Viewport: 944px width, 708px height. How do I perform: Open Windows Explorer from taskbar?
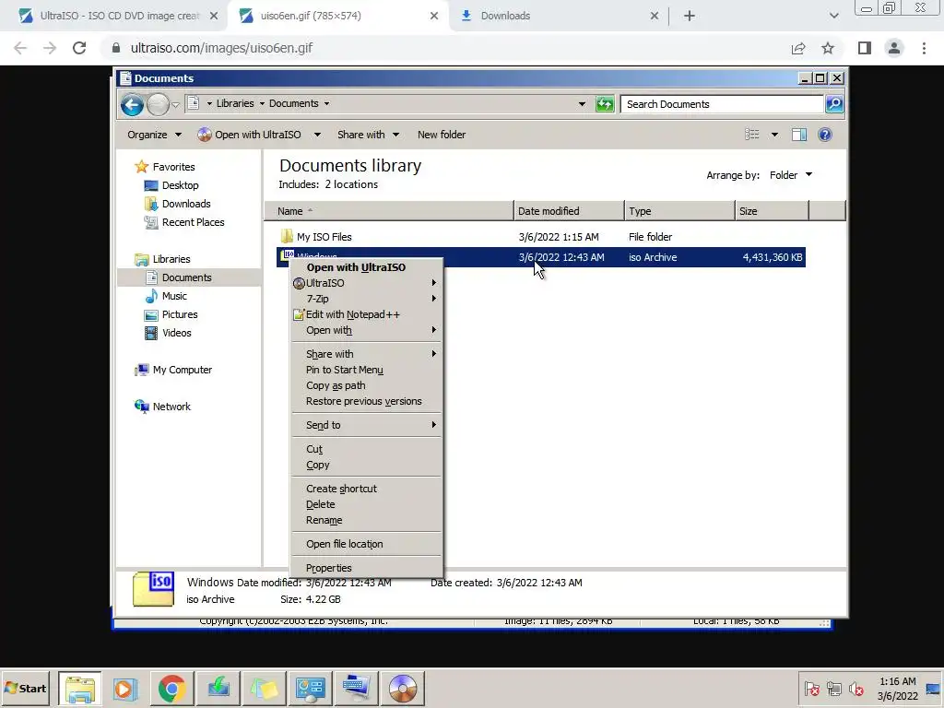click(80, 689)
